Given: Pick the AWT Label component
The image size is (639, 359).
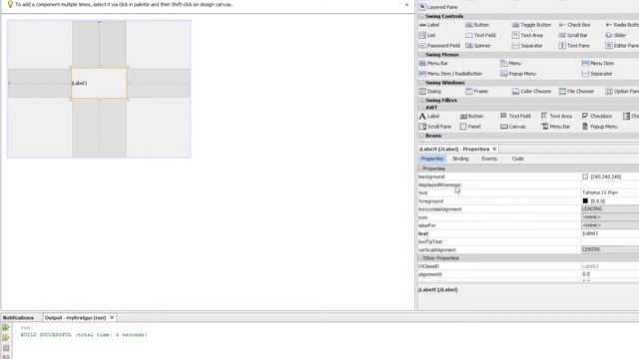Looking at the screenshot, I should [429, 116].
